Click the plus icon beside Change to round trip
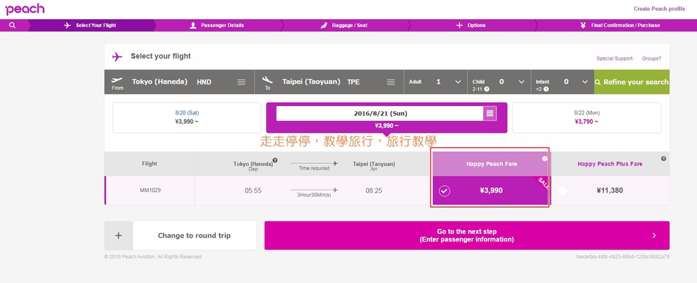The image size is (697, 283). click(118, 235)
